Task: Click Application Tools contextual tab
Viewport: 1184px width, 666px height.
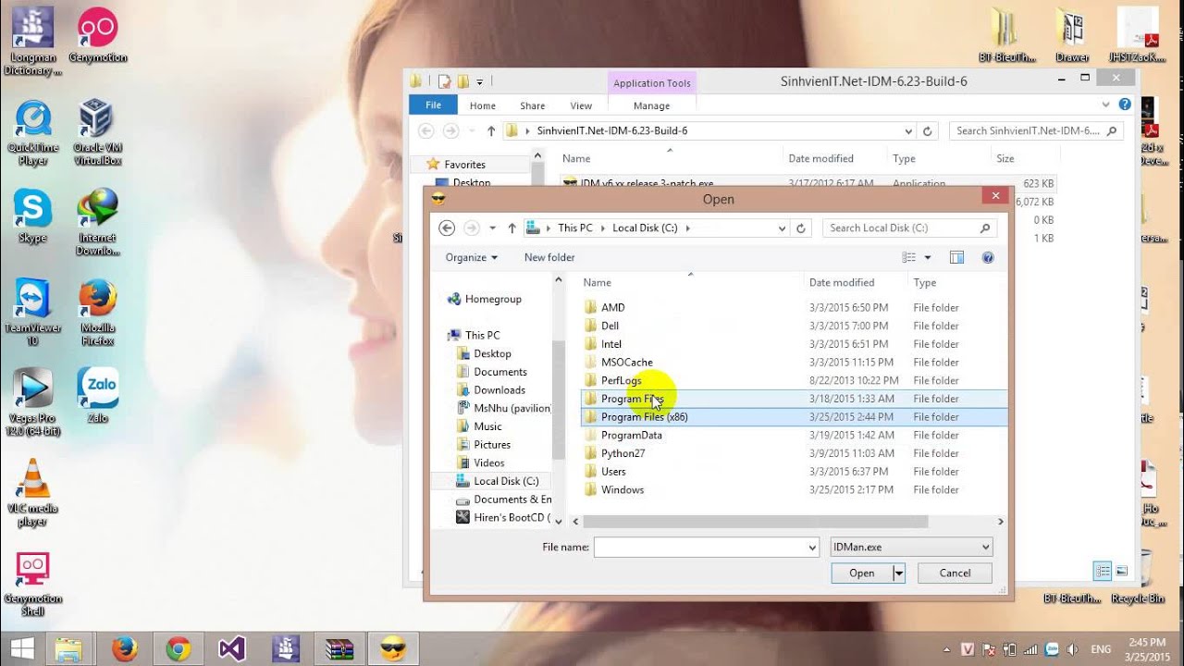Action: coord(652,83)
